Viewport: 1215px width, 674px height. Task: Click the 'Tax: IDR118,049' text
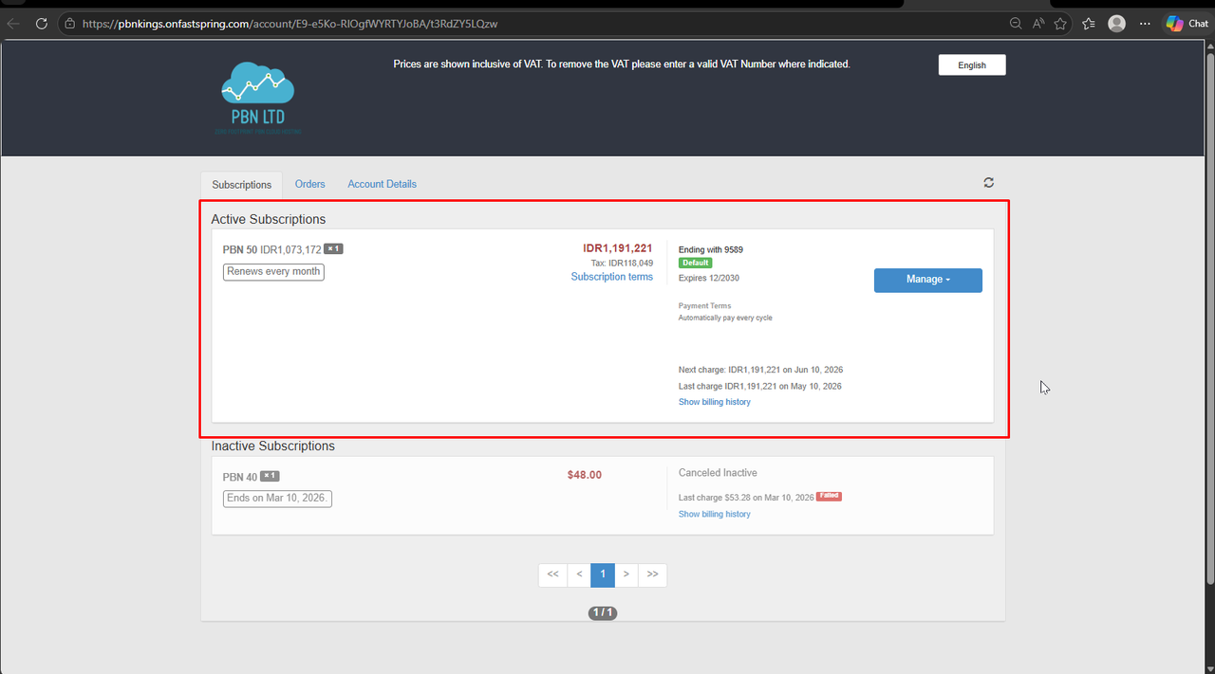(x=622, y=263)
